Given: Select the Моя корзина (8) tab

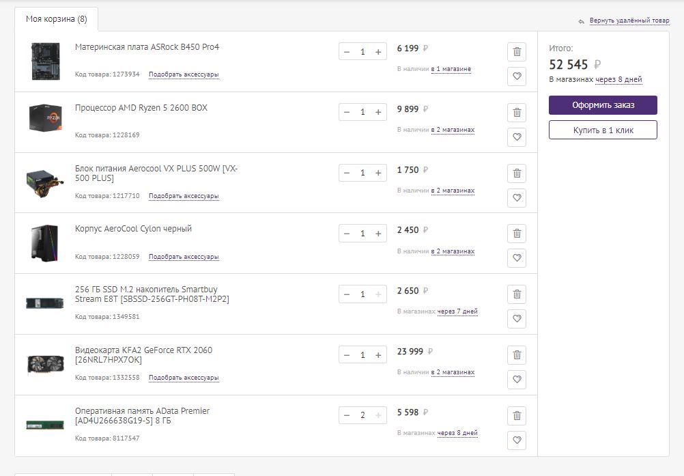Looking at the screenshot, I should (x=56, y=19).
